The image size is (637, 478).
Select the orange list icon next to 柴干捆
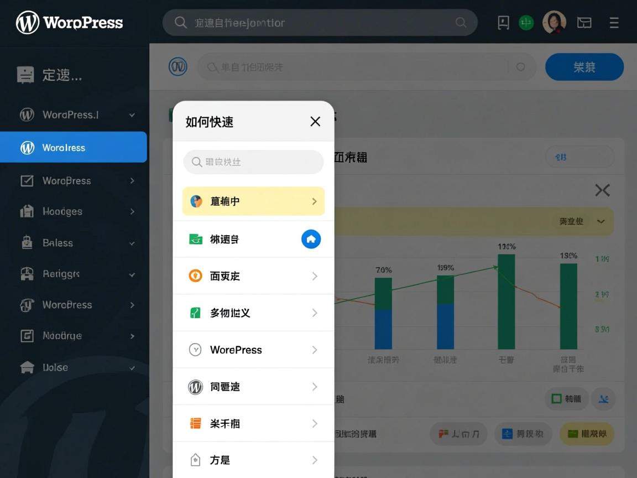pyautogui.click(x=195, y=423)
